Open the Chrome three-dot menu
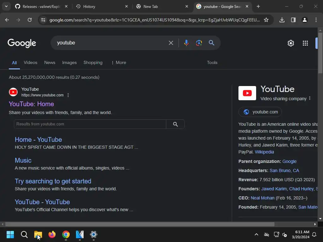This screenshot has height=242, width=323. click(x=316, y=20)
